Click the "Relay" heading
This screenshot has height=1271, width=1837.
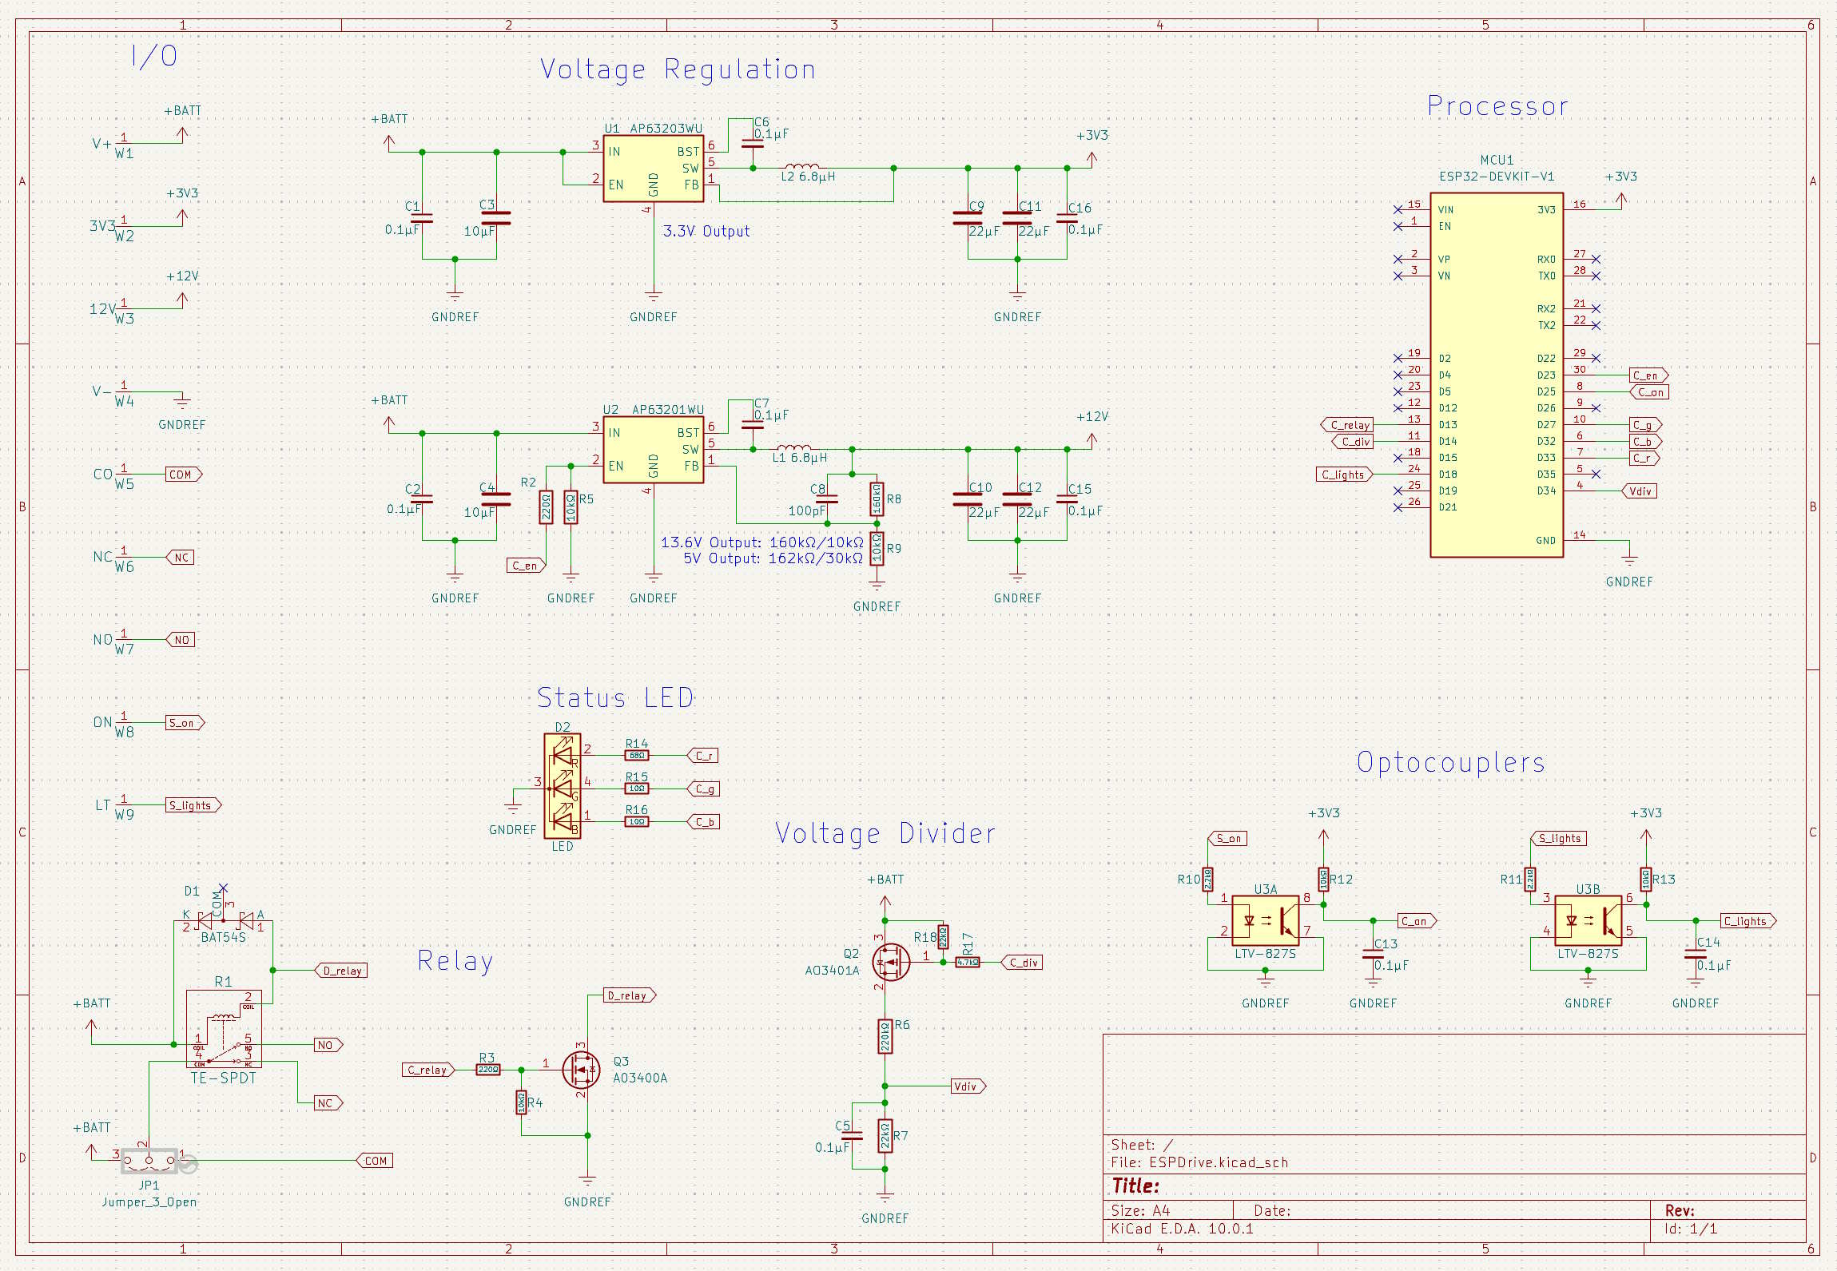pos(455,961)
